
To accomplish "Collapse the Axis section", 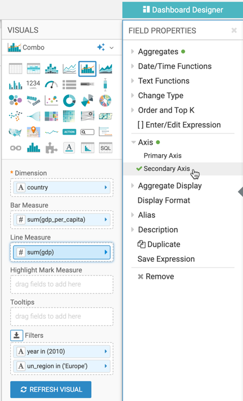I will click(133, 142).
